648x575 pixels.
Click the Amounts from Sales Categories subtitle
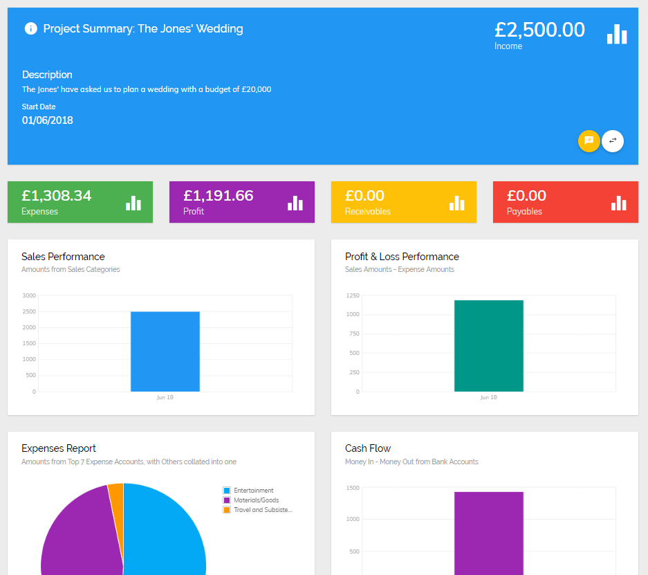click(71, 270)
